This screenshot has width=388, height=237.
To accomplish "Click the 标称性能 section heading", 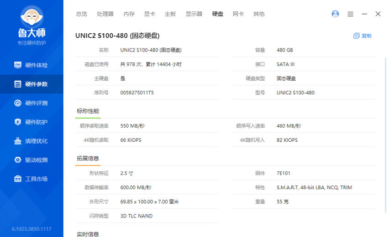I will coord(88,111).
